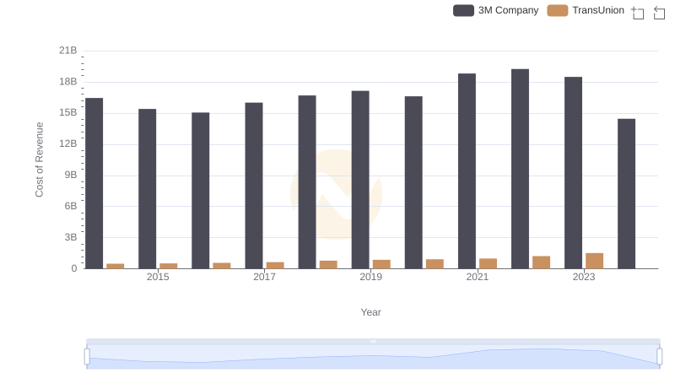The image size is (675, 389).
Task: Click the TransUnion legend label
Action: click(598, 11)
